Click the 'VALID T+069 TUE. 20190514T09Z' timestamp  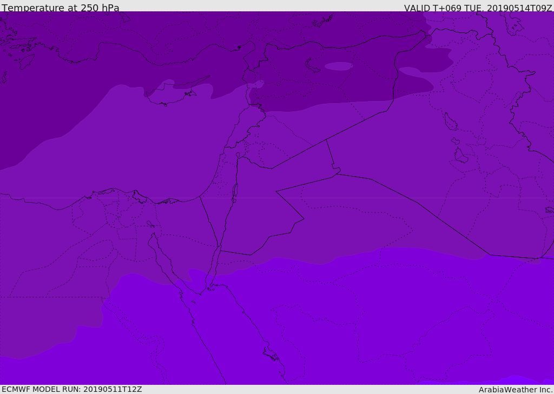[x=478, y=8]
